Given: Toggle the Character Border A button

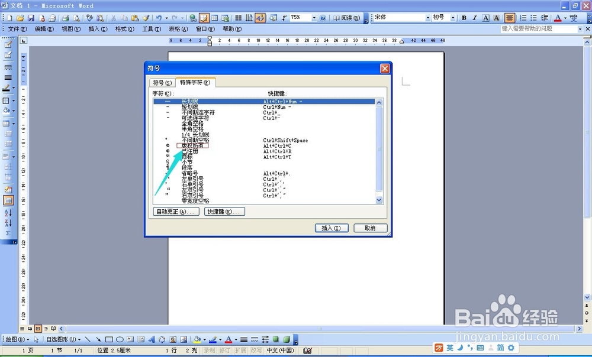Looking at the screenshot, I should [485, 18].
